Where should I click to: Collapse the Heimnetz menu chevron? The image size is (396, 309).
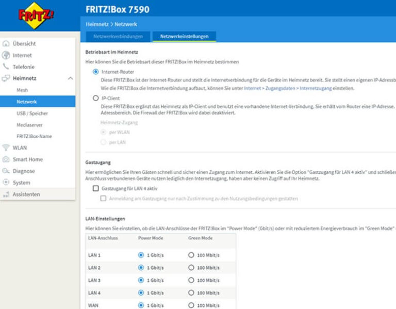tap(70, 78)
